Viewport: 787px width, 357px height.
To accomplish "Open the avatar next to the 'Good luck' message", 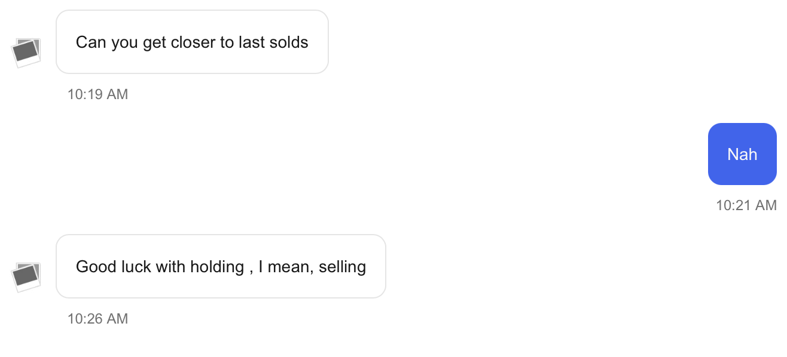I will click(26, 277).
